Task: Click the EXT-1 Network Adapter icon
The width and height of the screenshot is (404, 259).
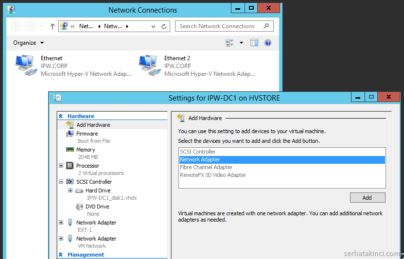Action: (x=70, y=223)
